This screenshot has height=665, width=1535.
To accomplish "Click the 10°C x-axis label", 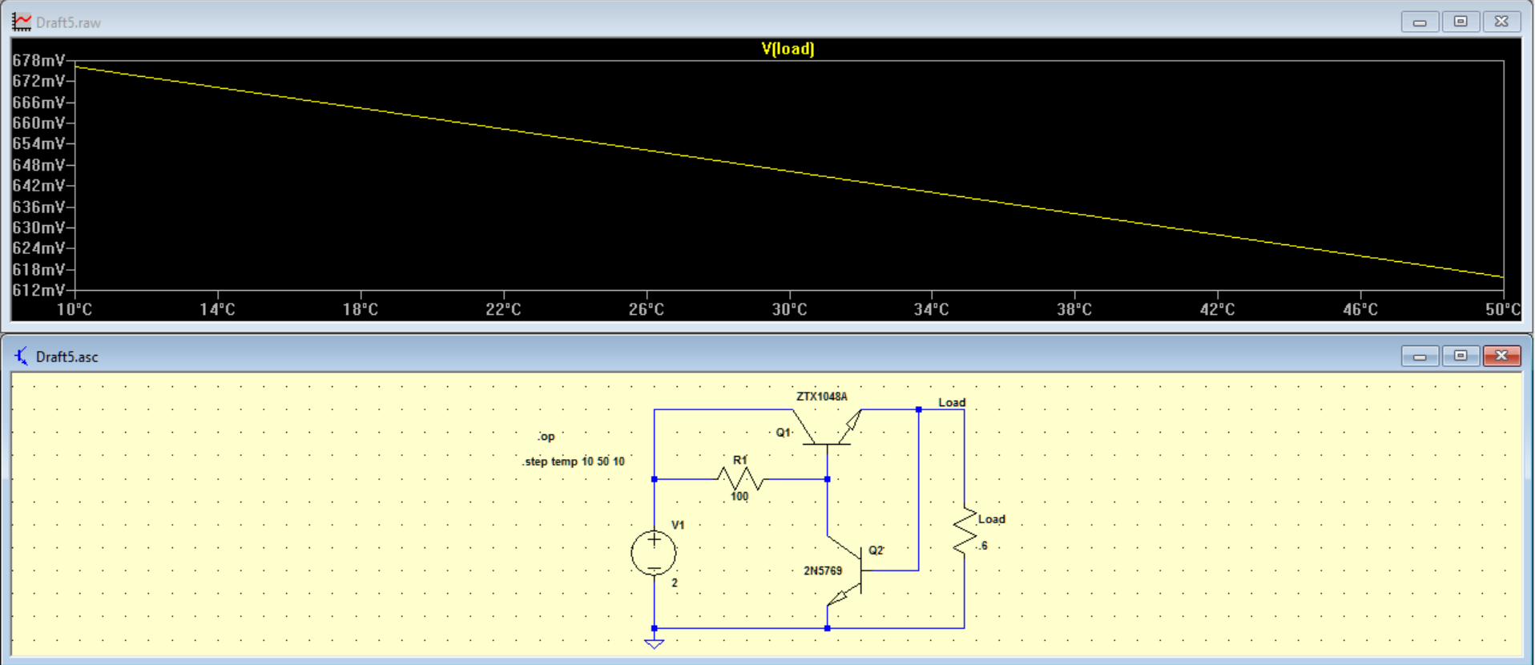I will (75, 309).
